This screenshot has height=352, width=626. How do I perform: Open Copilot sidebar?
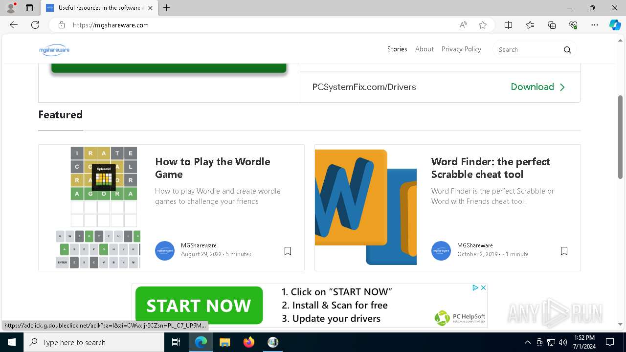click(x=615, y=25)
